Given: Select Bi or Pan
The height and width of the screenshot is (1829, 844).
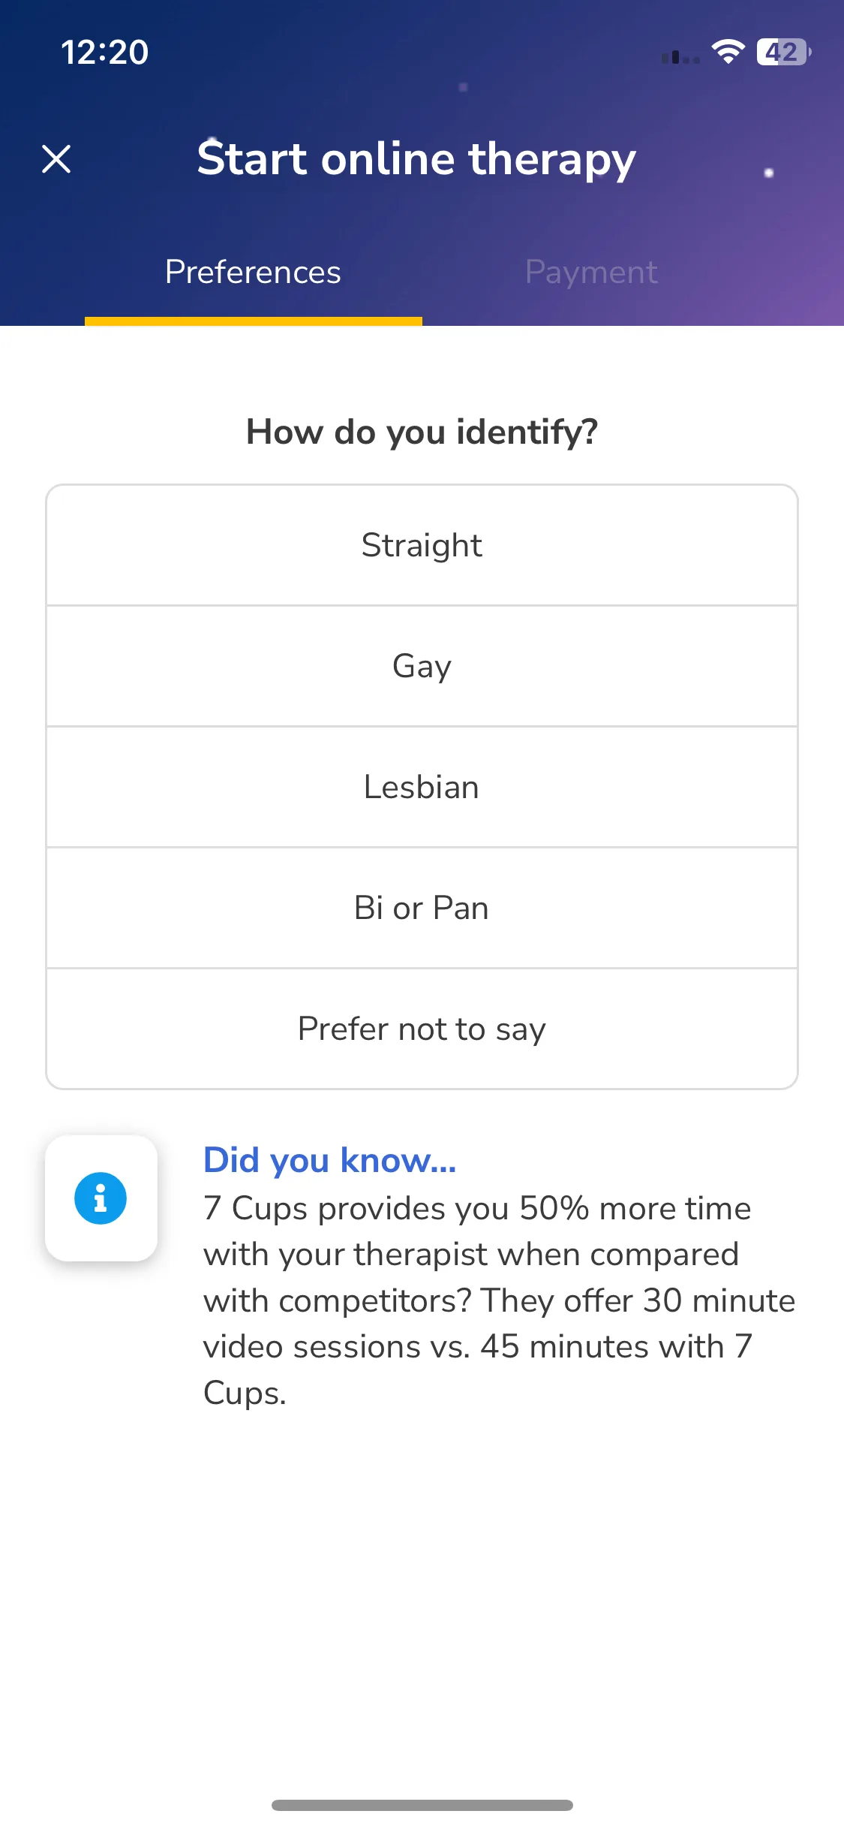Looking at the screenshot, I should pyautogui.click(x=422, y=908).
